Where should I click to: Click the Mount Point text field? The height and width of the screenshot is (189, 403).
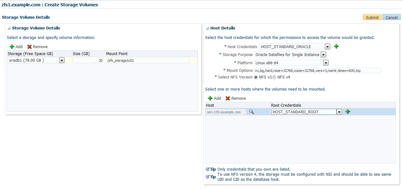(148, 60)
